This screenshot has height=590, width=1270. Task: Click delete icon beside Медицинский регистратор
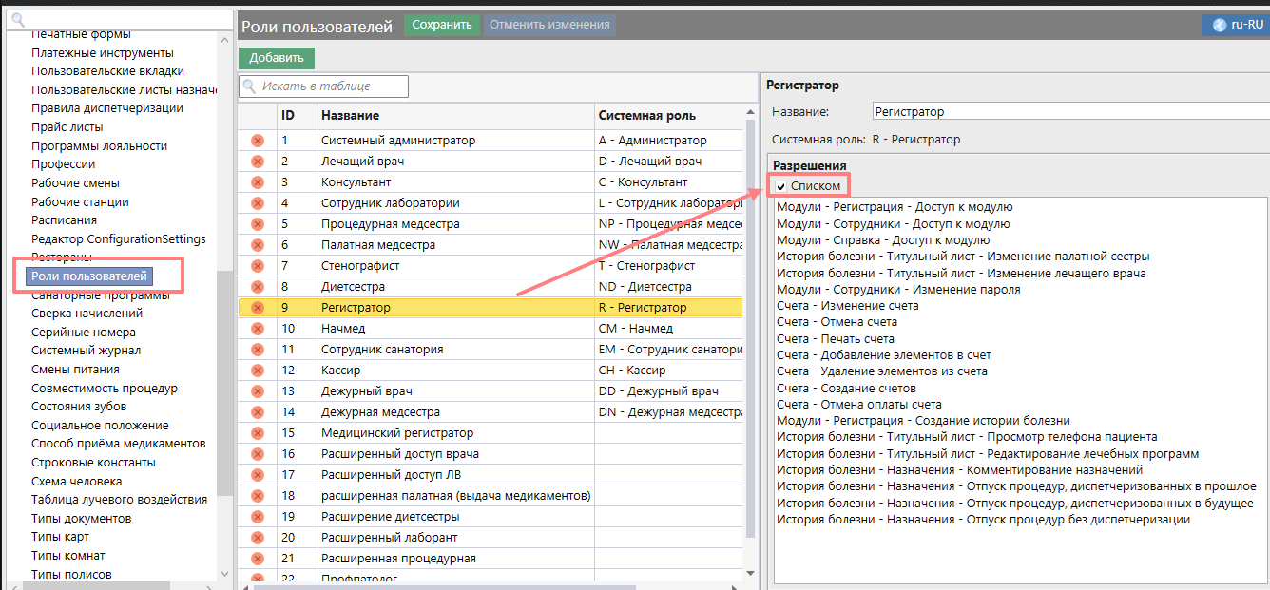point(257,433)
